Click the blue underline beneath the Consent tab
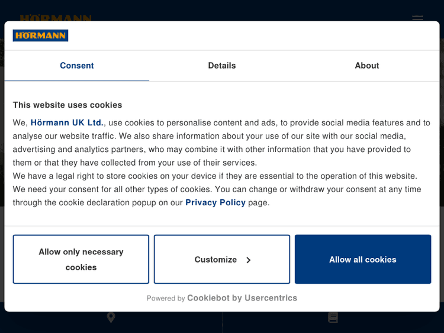444x333 pixels. click(77, 80)
